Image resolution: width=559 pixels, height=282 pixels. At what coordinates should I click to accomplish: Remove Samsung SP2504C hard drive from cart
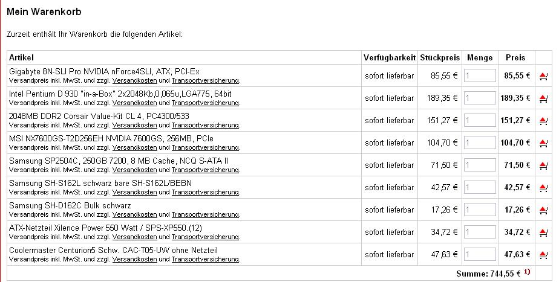pyautogui.click(x=543, y=165)
